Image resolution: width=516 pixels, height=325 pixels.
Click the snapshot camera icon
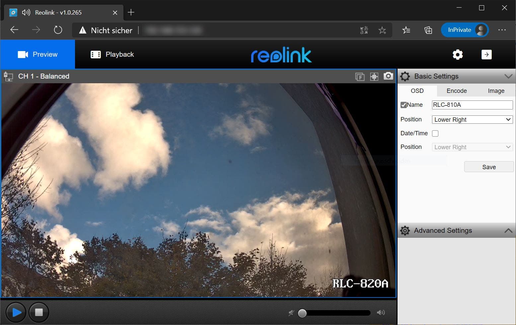[388, 76]
